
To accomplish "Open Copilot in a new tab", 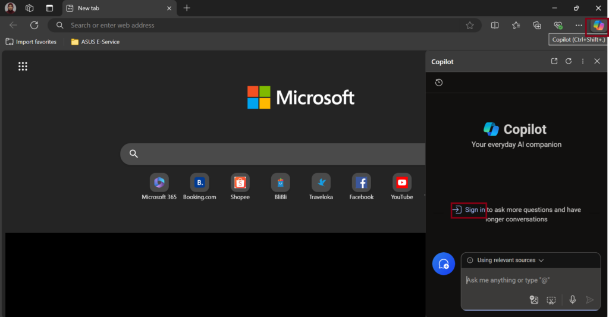I will tap(554, 61).
